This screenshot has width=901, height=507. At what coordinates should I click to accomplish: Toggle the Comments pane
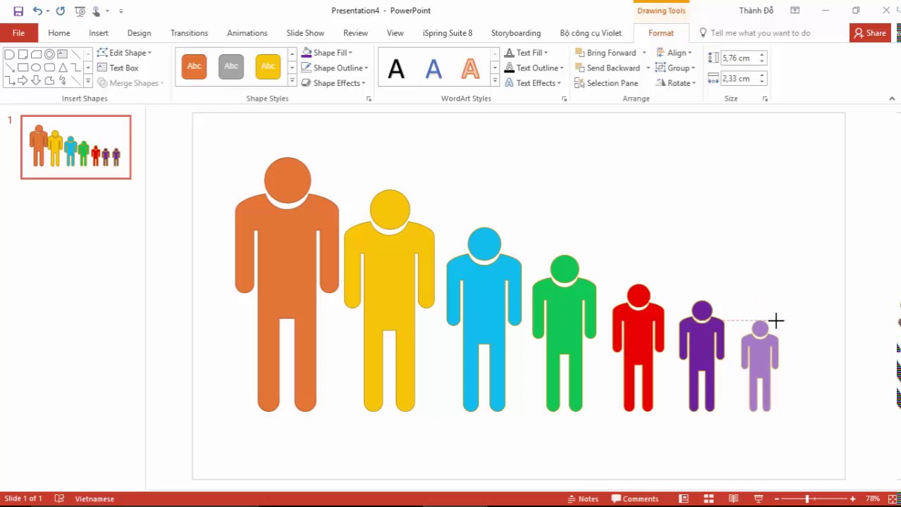tap(635, 499)
